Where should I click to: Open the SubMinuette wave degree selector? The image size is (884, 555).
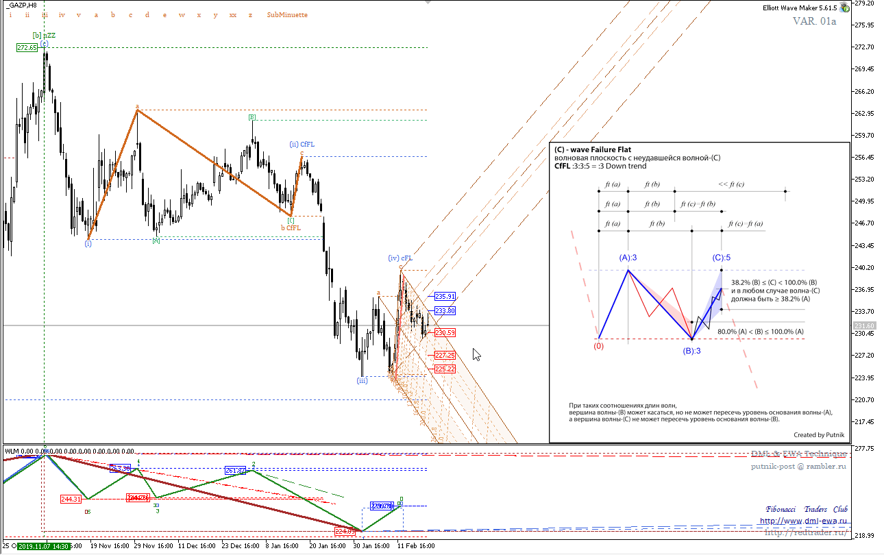[287, 14]
